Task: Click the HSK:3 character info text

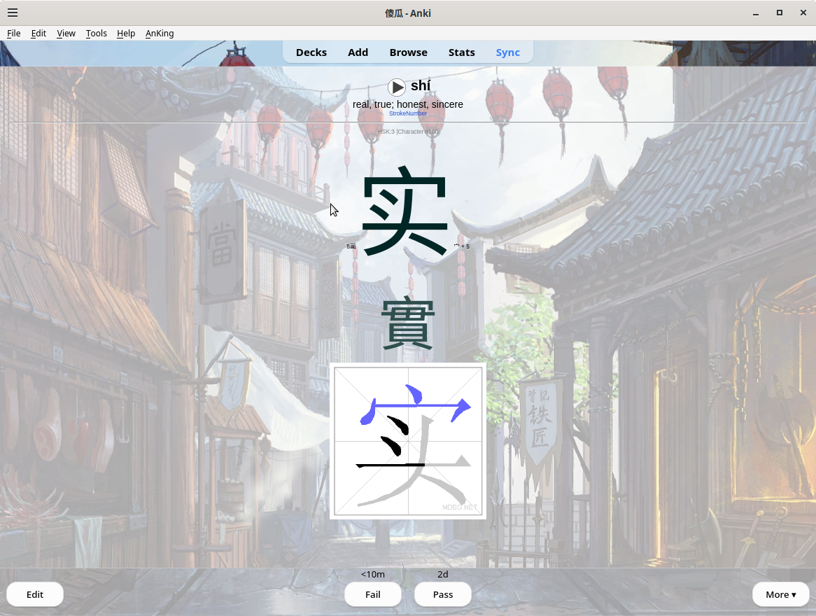Action: pyautogui.click(x=408, y=132)
